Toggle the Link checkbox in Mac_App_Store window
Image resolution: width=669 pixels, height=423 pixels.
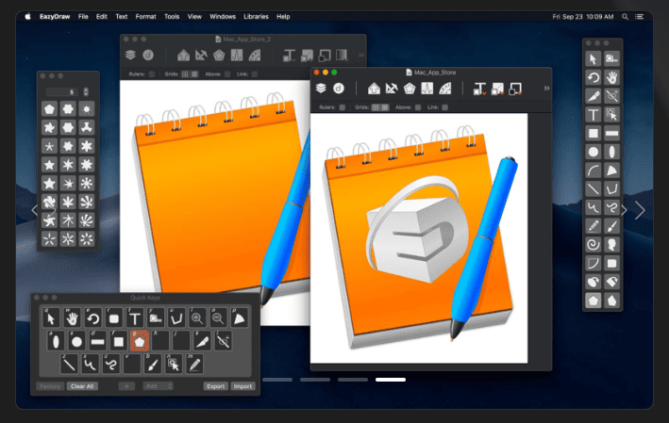(x=445, y=107)
